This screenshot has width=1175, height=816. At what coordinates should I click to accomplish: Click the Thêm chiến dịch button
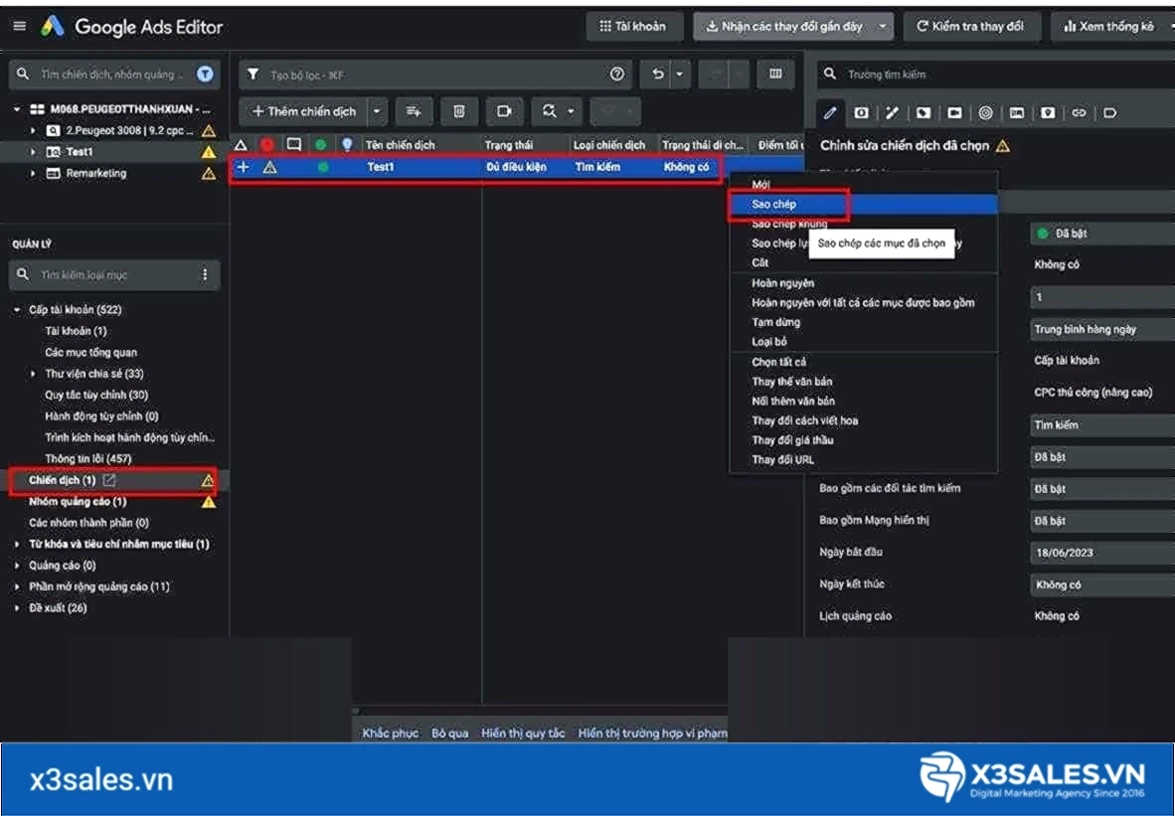304,111
